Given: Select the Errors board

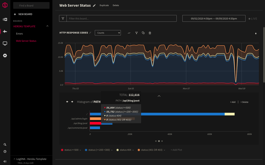Looking at the screenshot, I should click(x=20, y=34).
